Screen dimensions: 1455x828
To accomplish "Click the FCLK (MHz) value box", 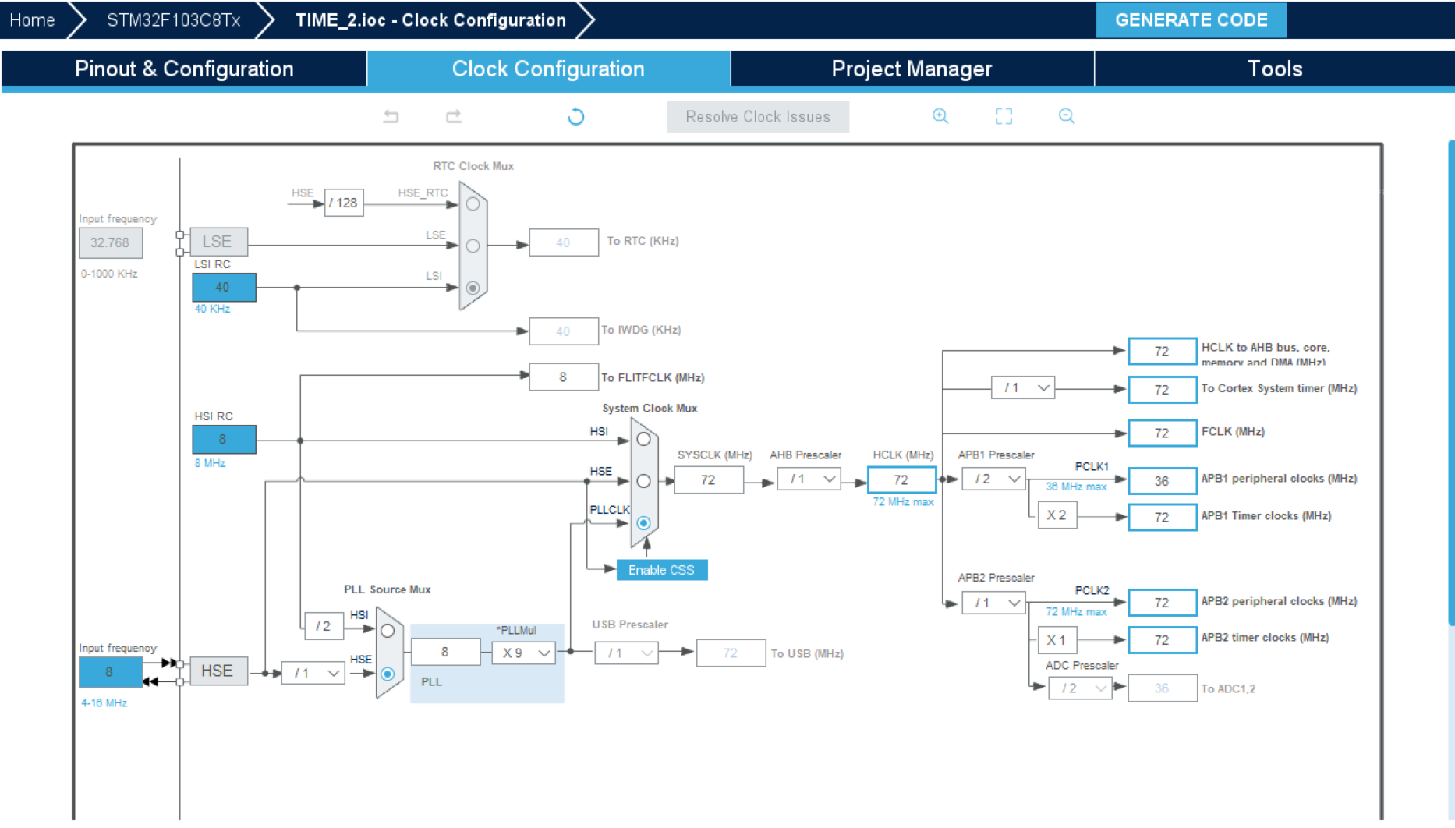I will tap(1162, 433).
